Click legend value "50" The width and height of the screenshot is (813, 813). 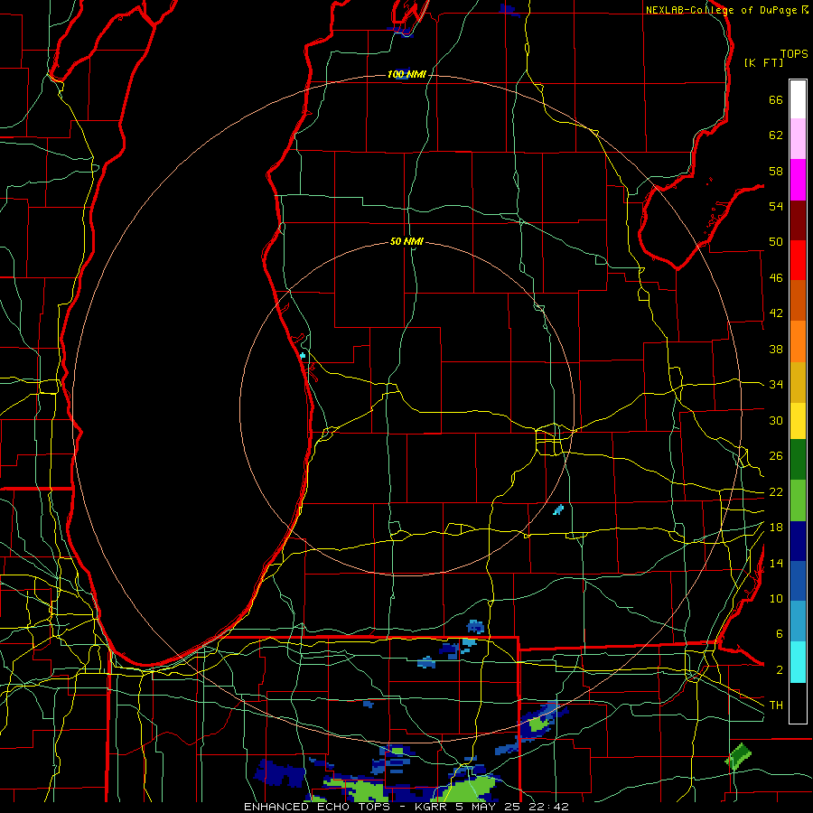coord(776,242)
